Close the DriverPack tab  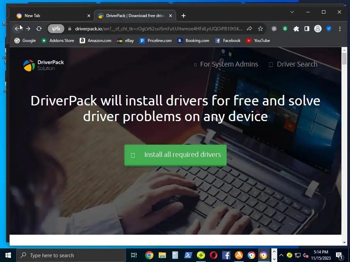coord(171,16)
